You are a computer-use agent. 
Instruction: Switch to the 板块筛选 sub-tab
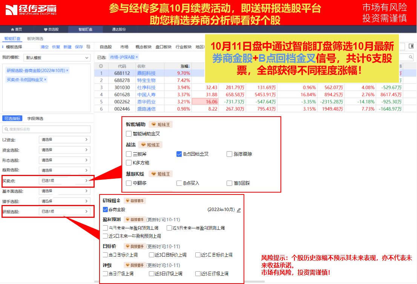point(35,39)
